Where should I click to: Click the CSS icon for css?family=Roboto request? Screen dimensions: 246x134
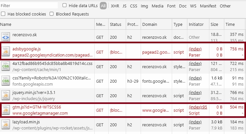pos(6,80)
